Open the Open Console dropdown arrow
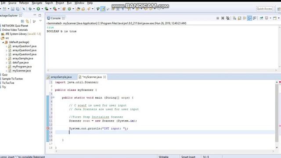The image size is (281, 158). [x=279, y=18]
